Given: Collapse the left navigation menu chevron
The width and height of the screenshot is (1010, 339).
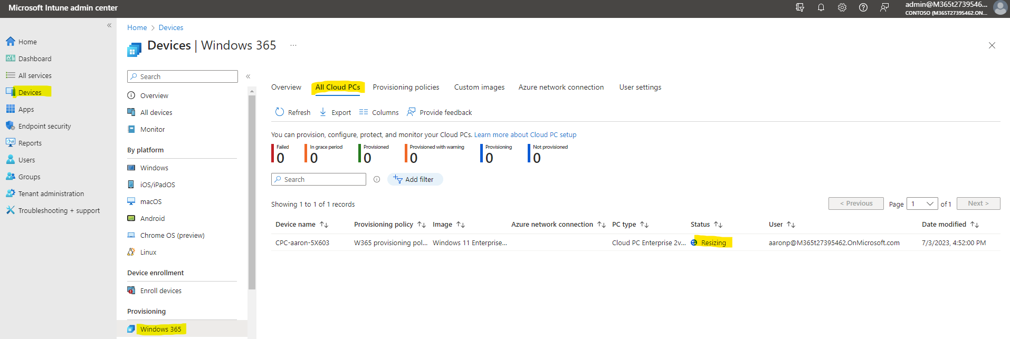Looking at the screenshot, I should click(x=109, y=25).
